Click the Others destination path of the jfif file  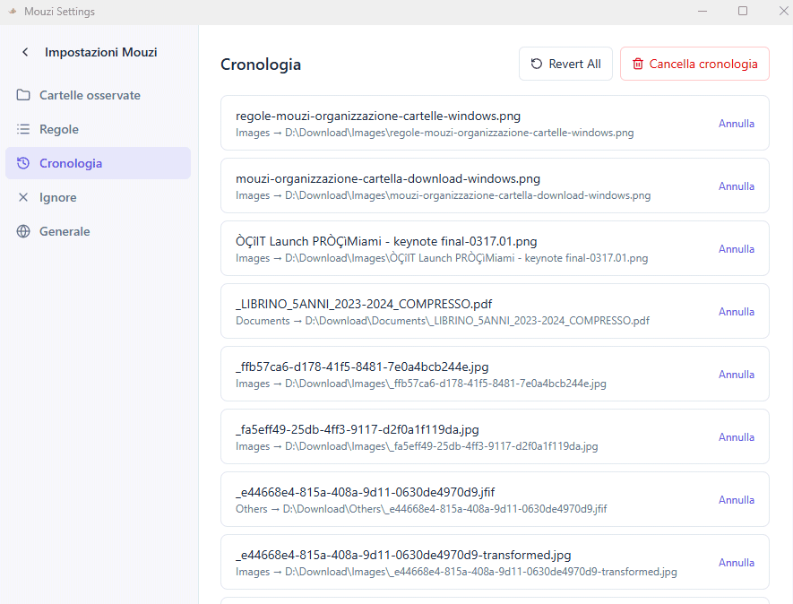click(444, 509)
